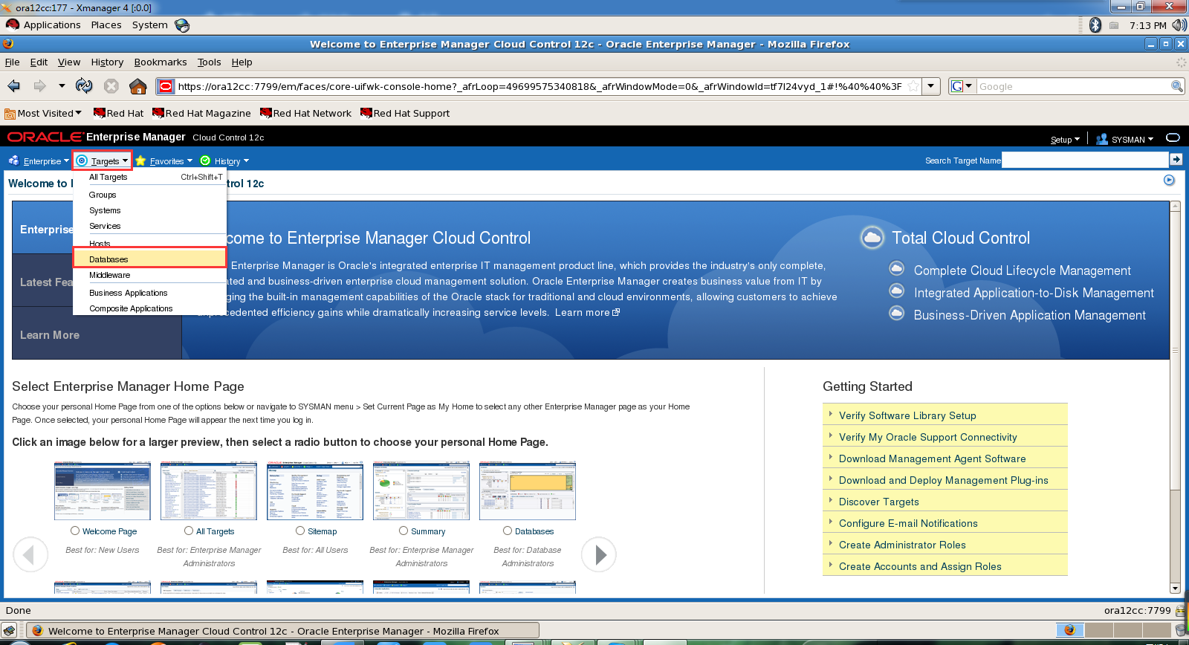Click the site identity icon in URL bar

(x=166, y=86)
